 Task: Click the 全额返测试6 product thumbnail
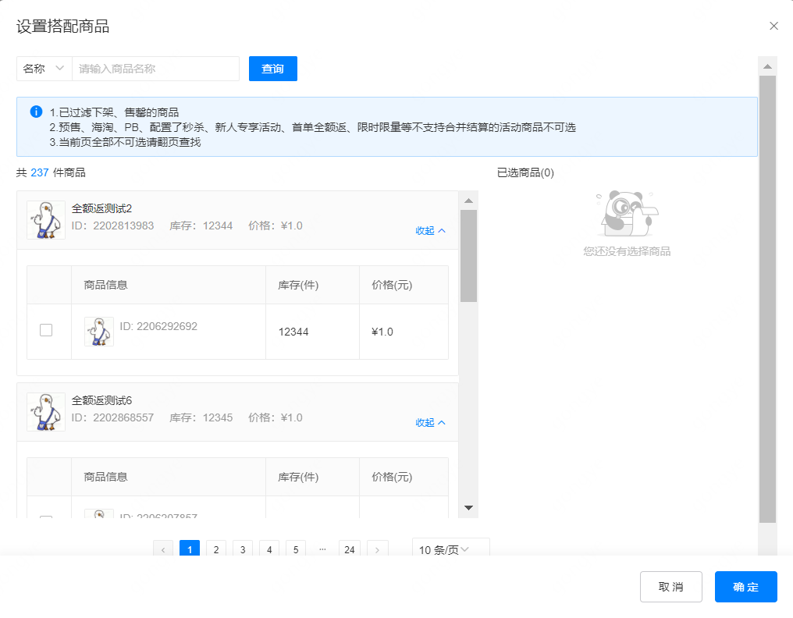pyautogui.click(x=46, y=411)
